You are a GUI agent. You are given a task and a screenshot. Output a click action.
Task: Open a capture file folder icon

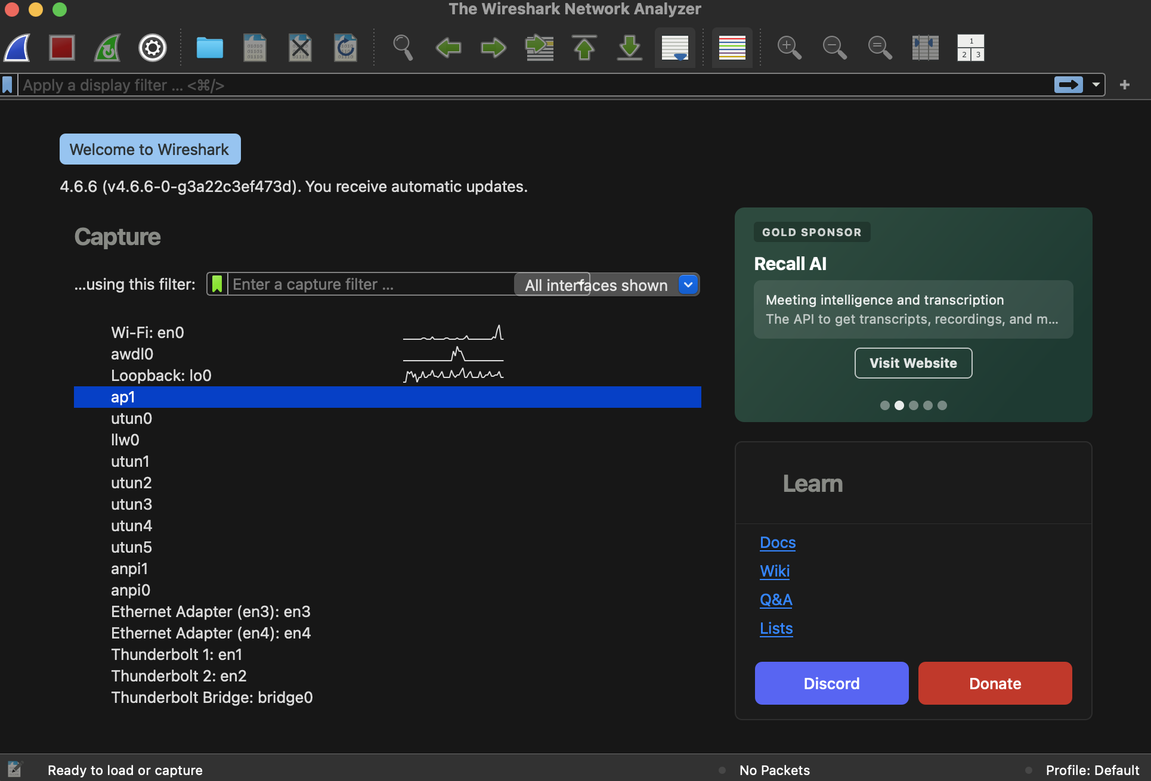(210, 48)
